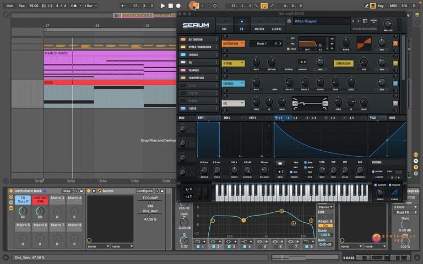Toggle the Loop switch in transport bar
The width and height of the screenshot is (423, 264).
click(264, 5)
